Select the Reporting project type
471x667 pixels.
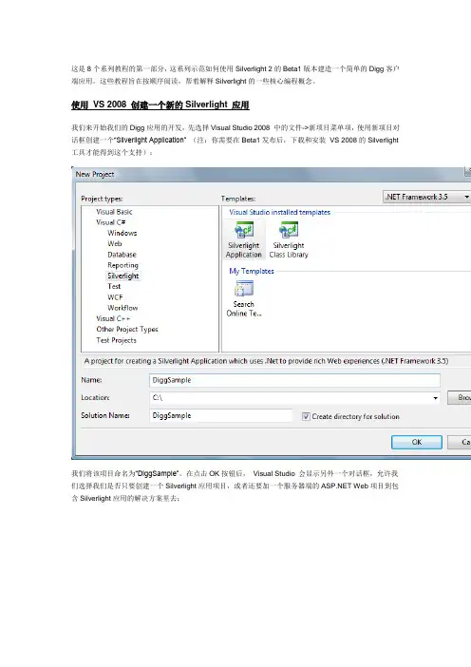pyautogui.click(x=122, y=265)
